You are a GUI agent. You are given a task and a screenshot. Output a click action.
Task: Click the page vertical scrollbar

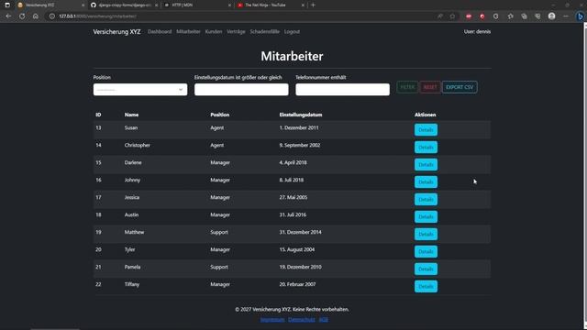[x=584, y=176]
